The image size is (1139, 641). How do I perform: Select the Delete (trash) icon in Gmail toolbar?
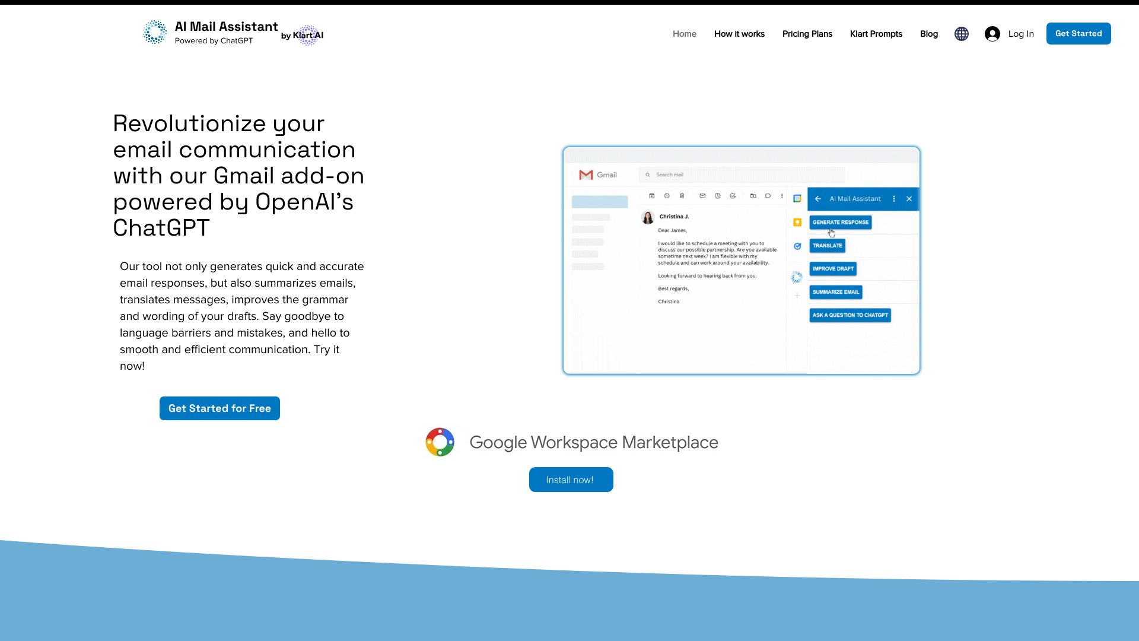pyautogui.click(x=682, y=196)
